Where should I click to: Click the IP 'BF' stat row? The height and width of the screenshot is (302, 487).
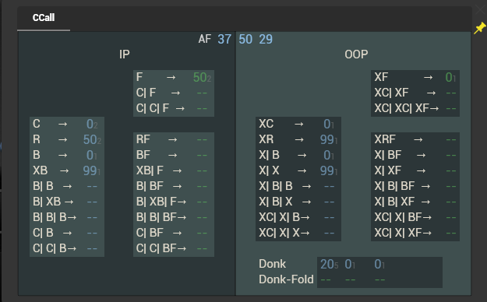(174, 155)
